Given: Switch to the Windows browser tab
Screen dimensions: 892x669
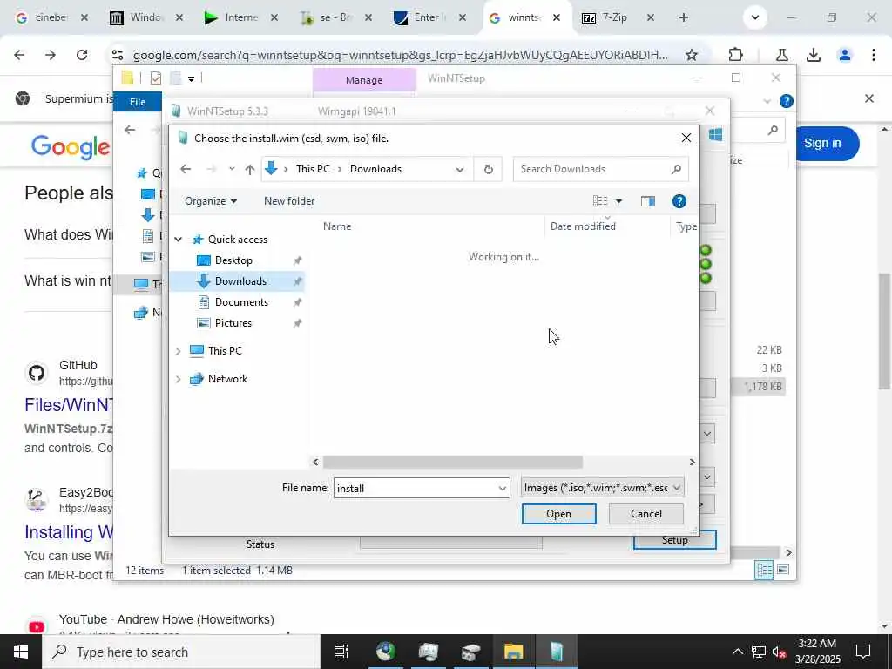Looking at the screenshot, I should tap(146, 17).
